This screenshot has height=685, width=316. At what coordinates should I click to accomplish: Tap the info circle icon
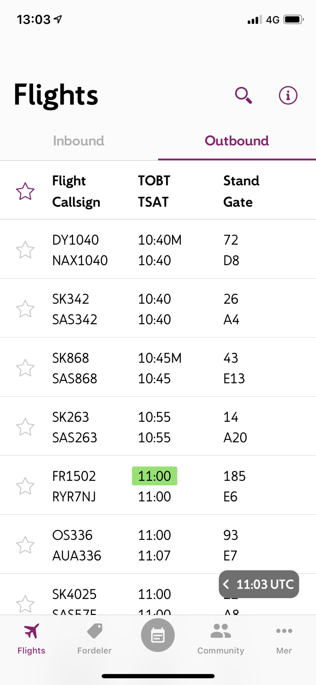point(288,95)
